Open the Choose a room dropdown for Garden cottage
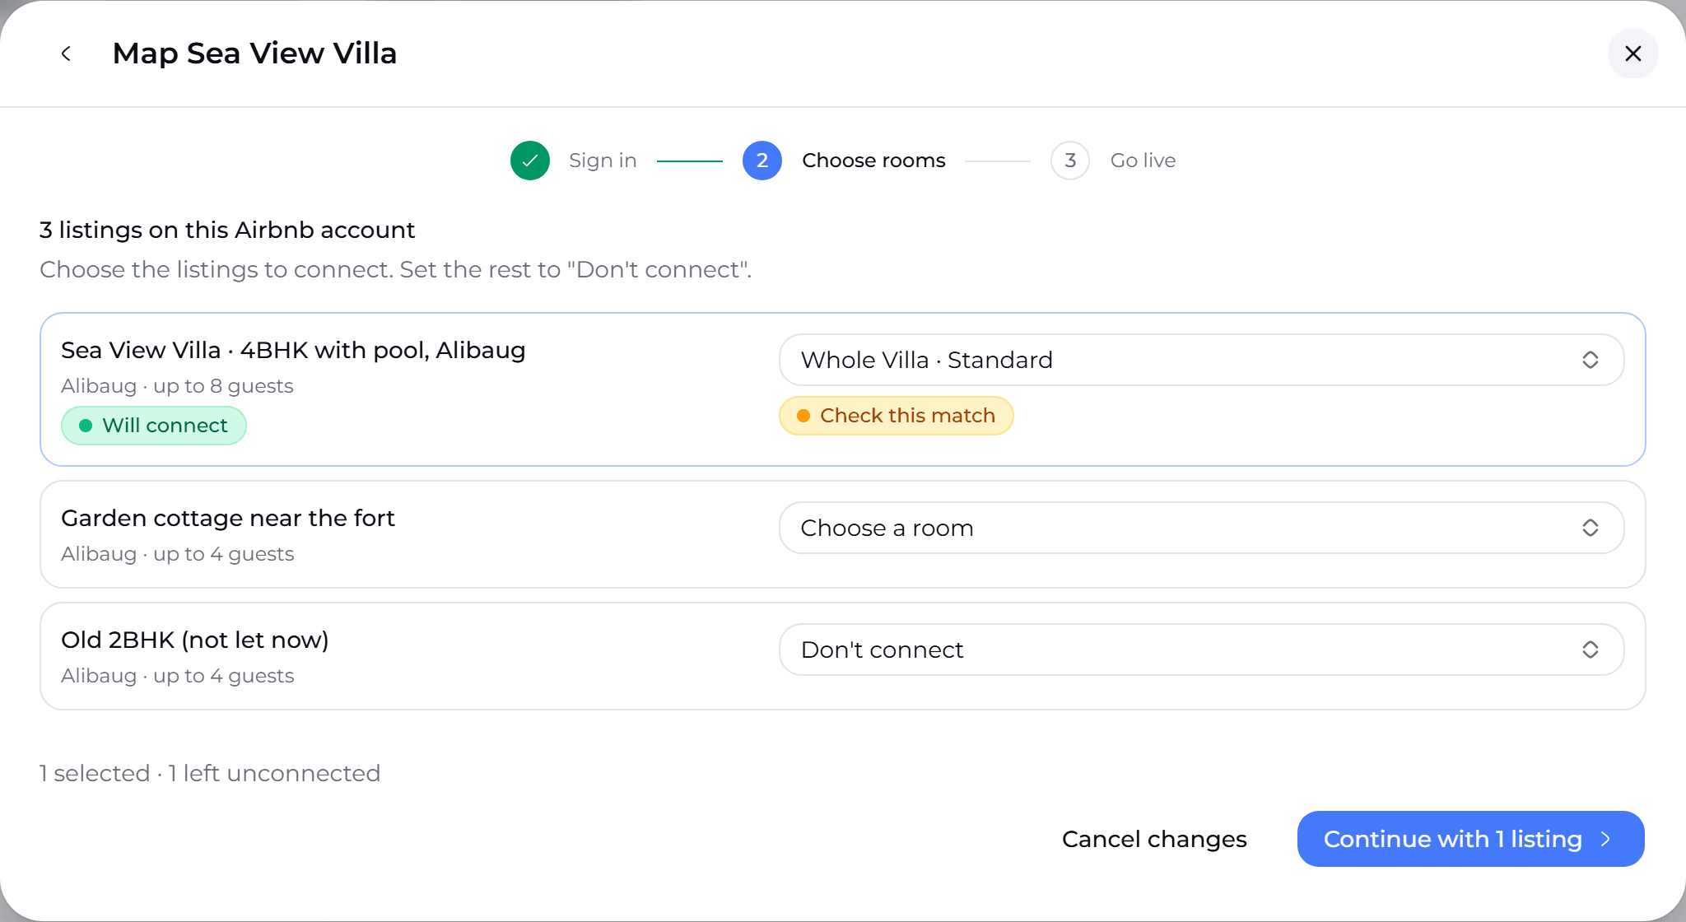Image resolution: width=1686 pixels, height=922 pixels. tap(1201, 528)
